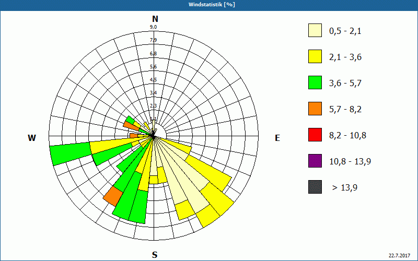Click the 2,3 radial axis value
Screen dimensions: 418x261
pyautogui.click(x=153, y=106)
